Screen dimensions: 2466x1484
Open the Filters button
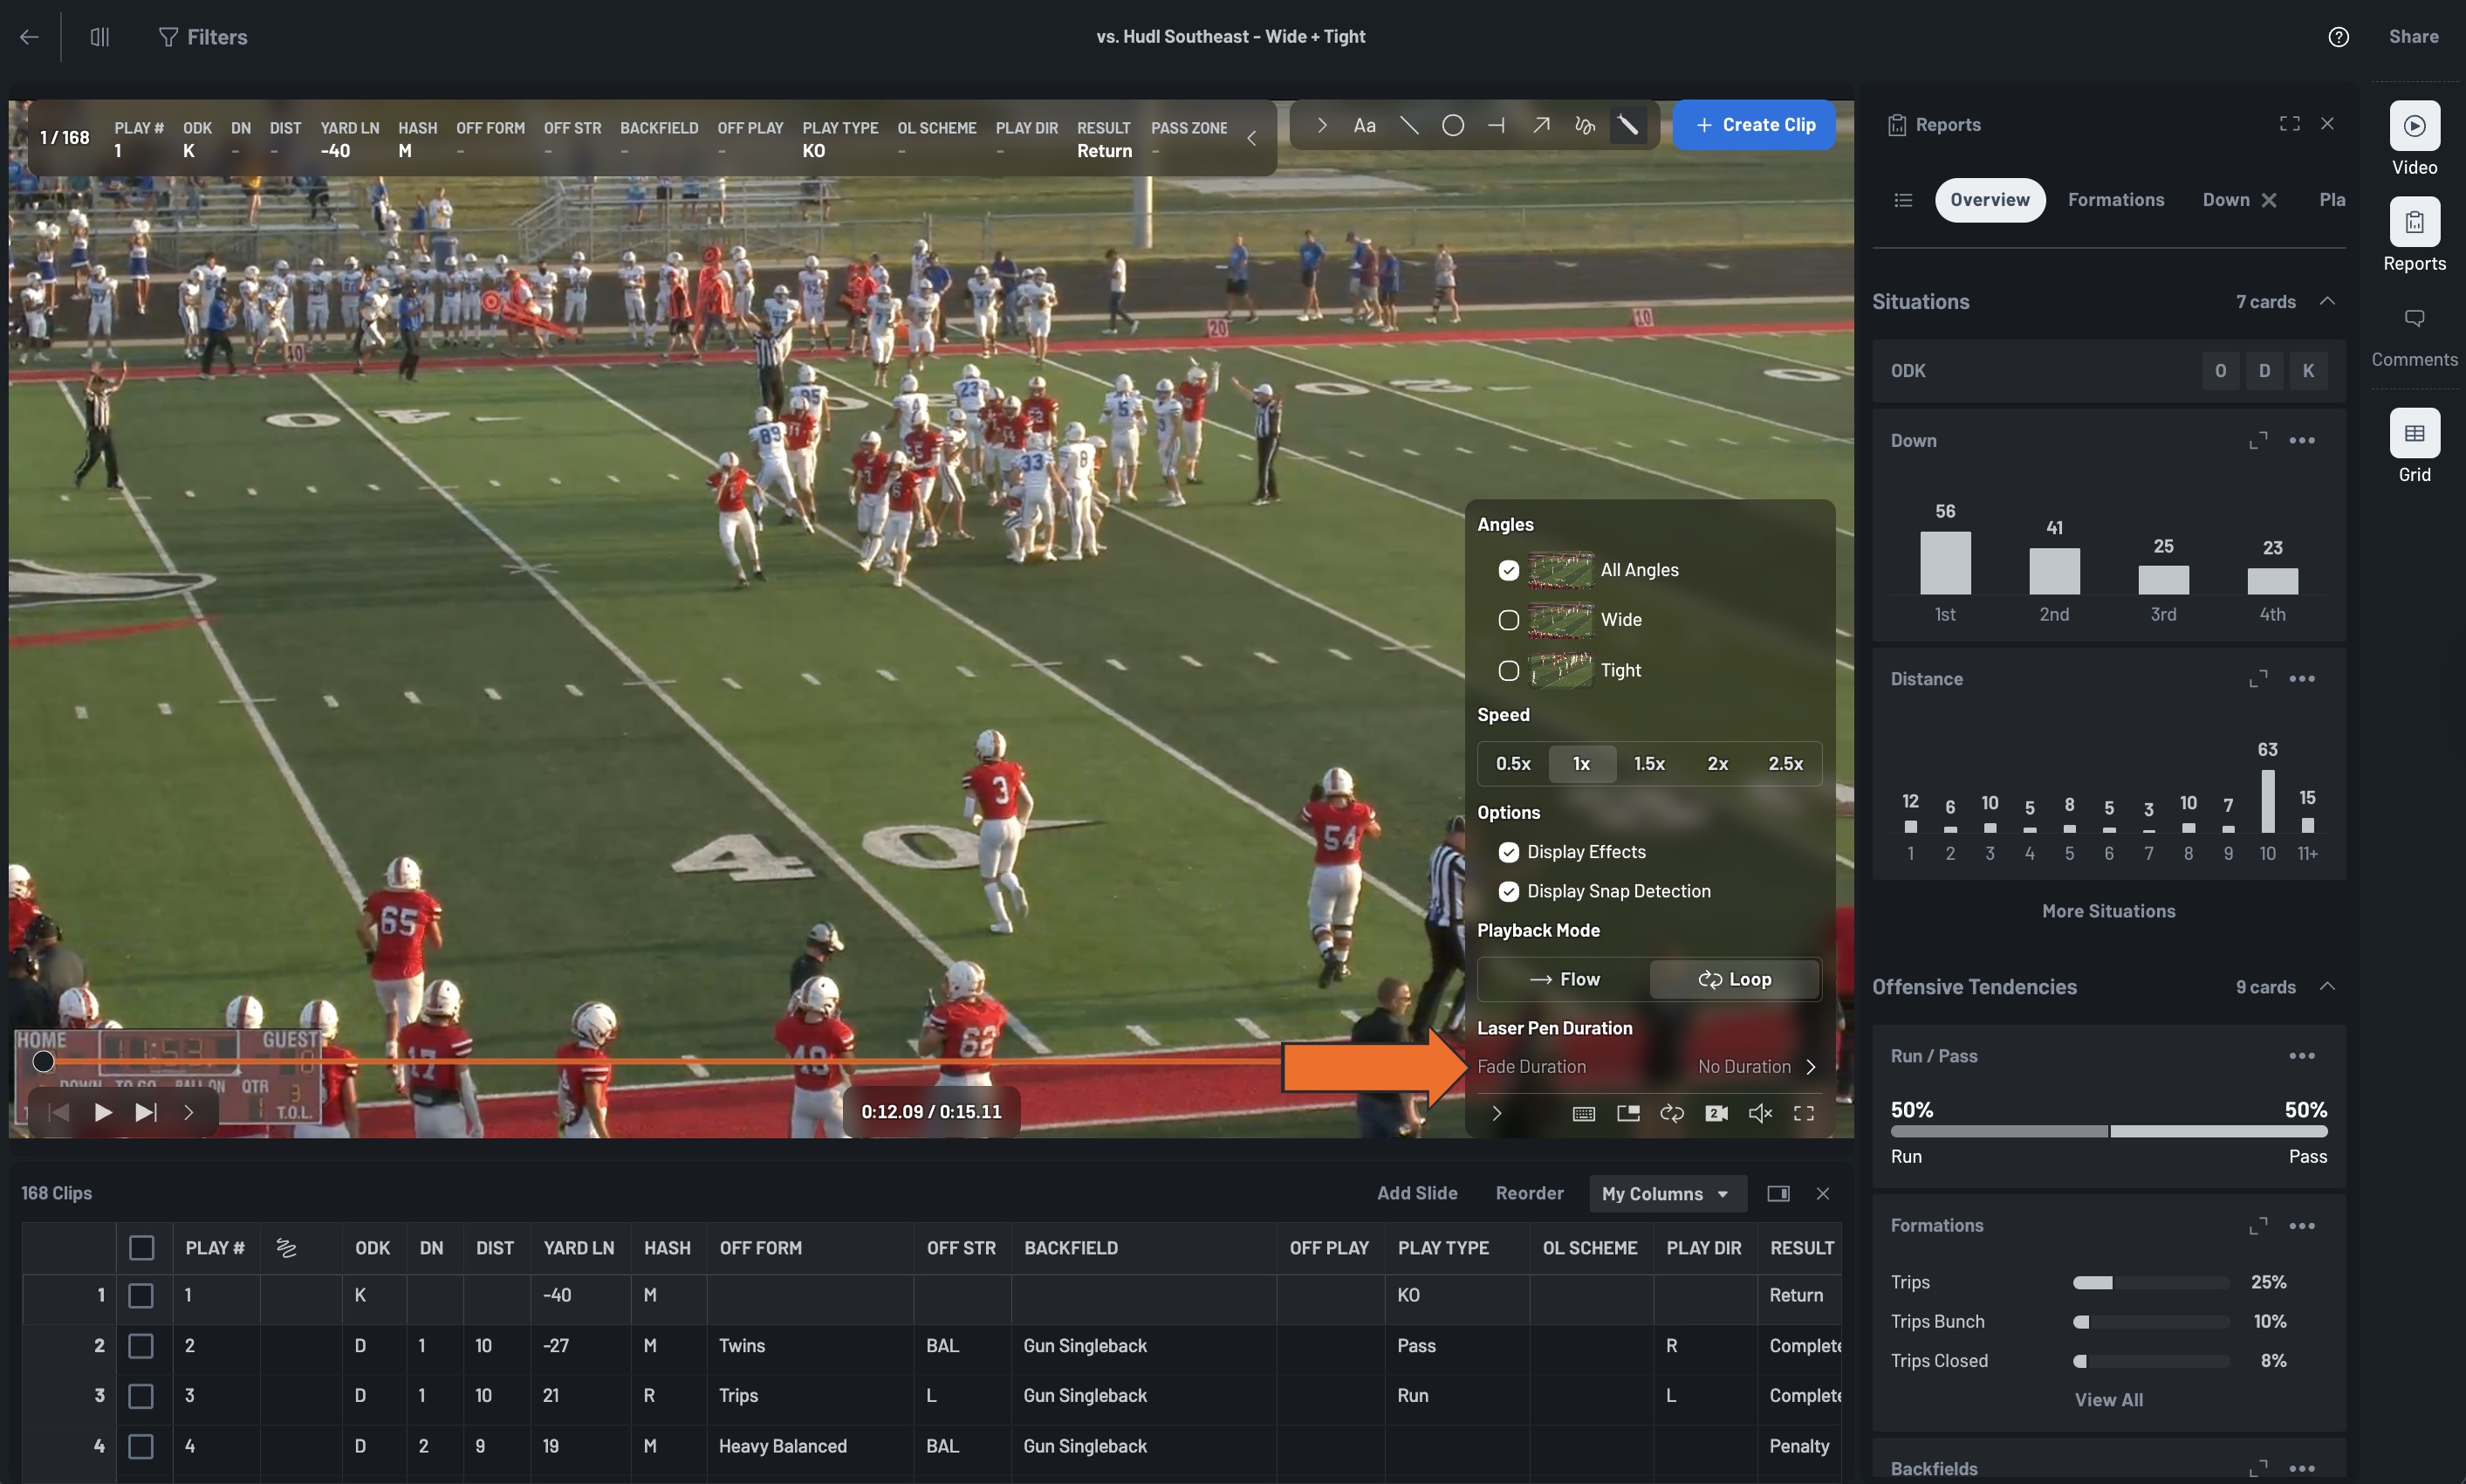point(203,37)
